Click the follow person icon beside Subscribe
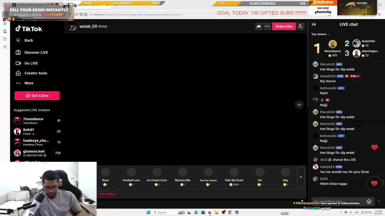Image resolution: width=385 pixels, height=216 pixels. click(x=300, y=26)
